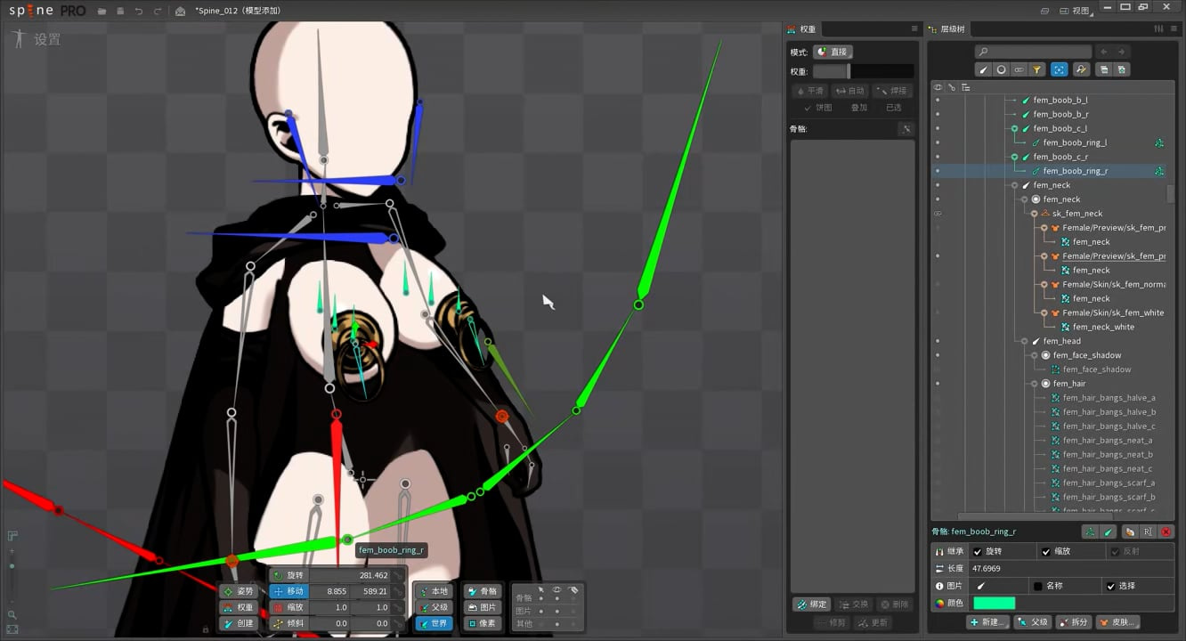Toggle visibility dot for fem_boob_b_l
1186x641 pixels.
(x=937, y=101)
